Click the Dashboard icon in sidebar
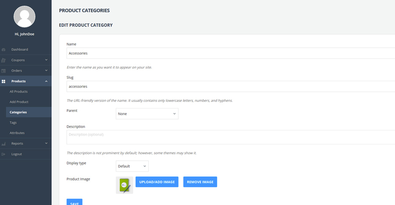Screen dimensions: 395x205 click(x=4, y=50)
